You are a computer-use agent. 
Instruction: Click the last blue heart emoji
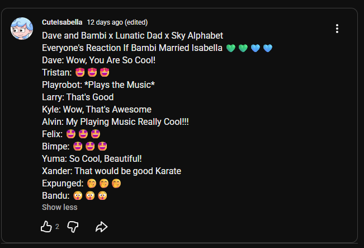coord(267,48)
